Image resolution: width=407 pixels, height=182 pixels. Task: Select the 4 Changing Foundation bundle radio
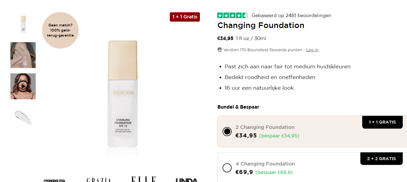(x=227, y=168)
